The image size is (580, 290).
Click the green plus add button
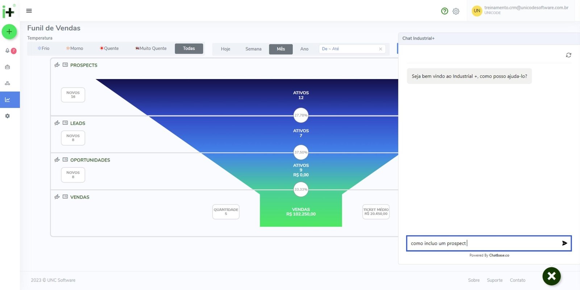[x=9, y=32]
